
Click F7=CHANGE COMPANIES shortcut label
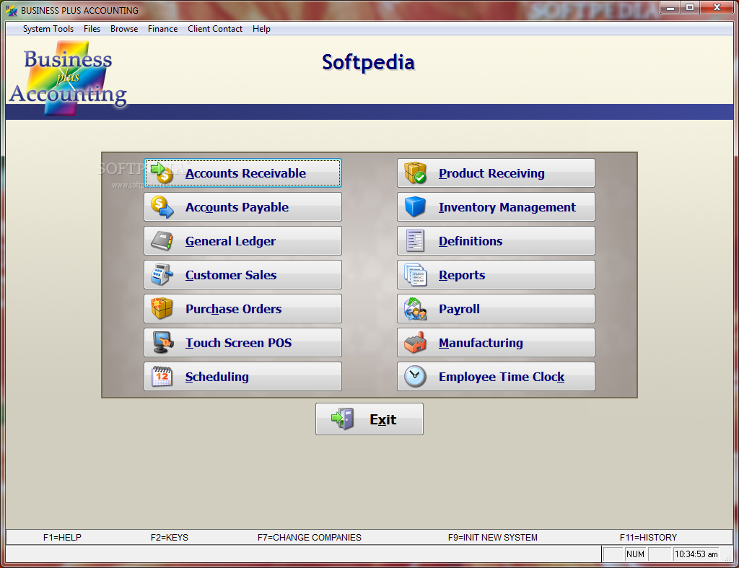pyautogui.click(x=309, y=538)
